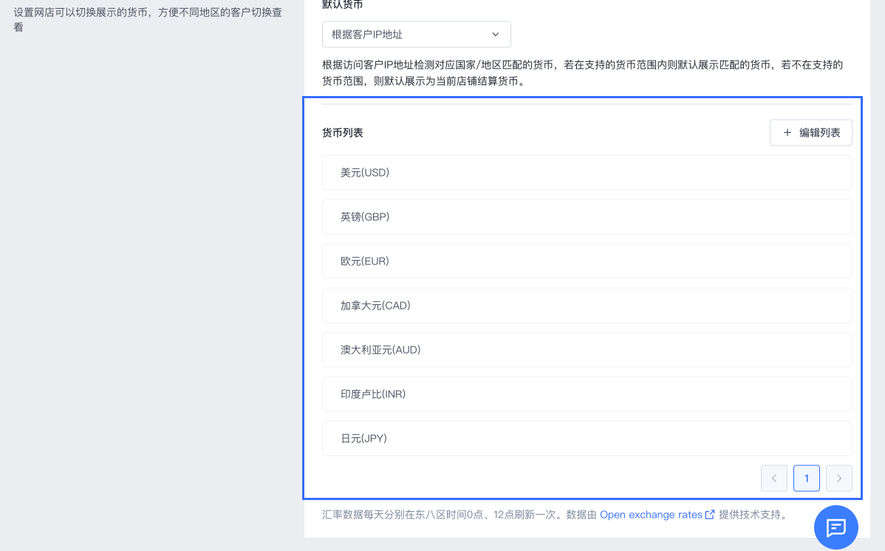Click the 澳大利亚元(AUD) list entry
The width and height of the screenshot is (885, 551).
[587, 350]
